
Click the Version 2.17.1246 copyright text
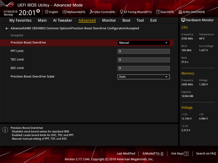coord(109,159)
